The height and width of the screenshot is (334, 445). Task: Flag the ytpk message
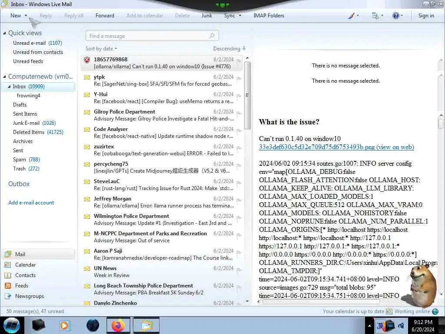(x=239, y=79)
